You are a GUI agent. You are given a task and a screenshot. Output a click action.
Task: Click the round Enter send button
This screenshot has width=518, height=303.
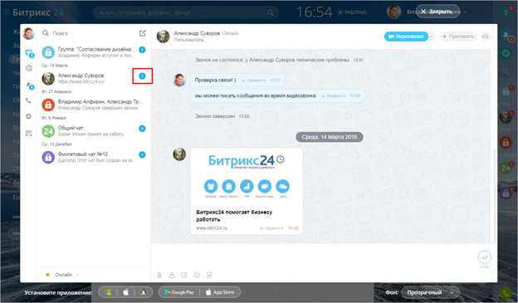(x=485, y=257)
